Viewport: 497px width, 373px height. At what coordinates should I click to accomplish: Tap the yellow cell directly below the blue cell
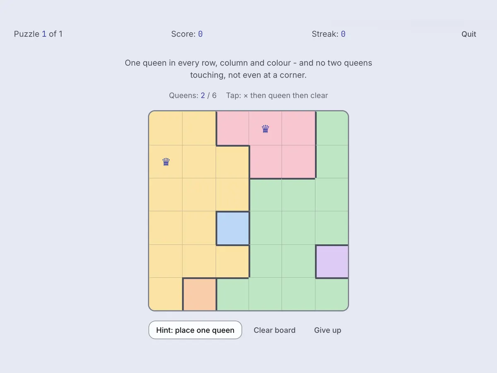coord(232,261)
